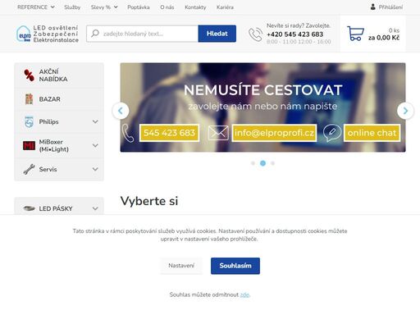Click the magnifier icon in search box
420x315 pixels.
[95, 34]
